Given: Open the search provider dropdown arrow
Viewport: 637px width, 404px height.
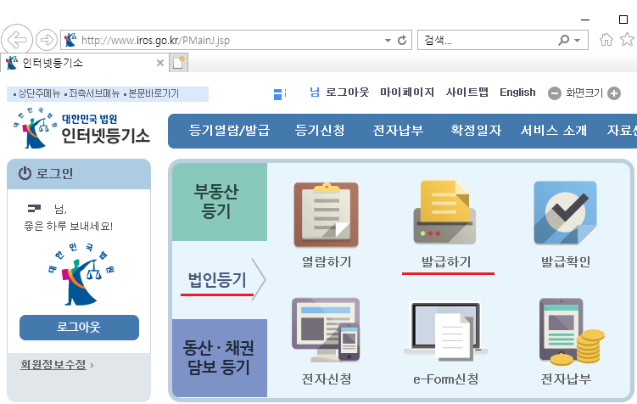Looking at the screenshot, I should tap(577, 40).
